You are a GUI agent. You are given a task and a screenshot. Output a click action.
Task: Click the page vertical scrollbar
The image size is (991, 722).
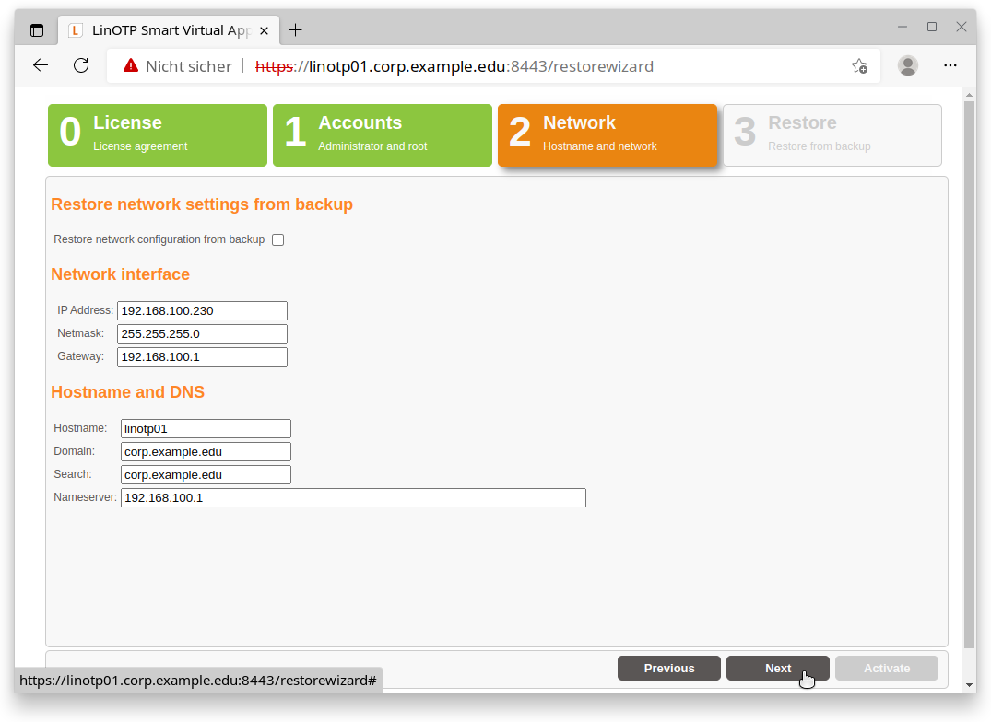pos(968,368)
